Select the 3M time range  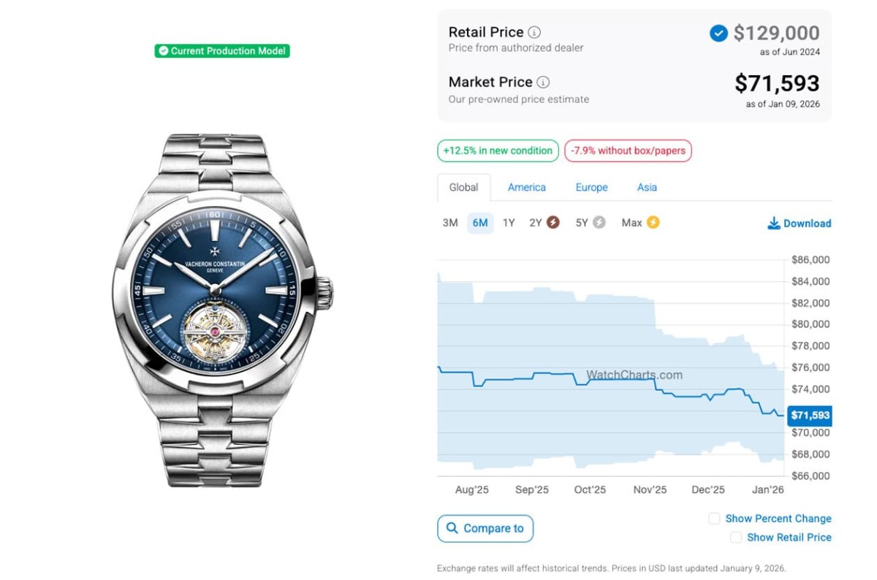450,223
